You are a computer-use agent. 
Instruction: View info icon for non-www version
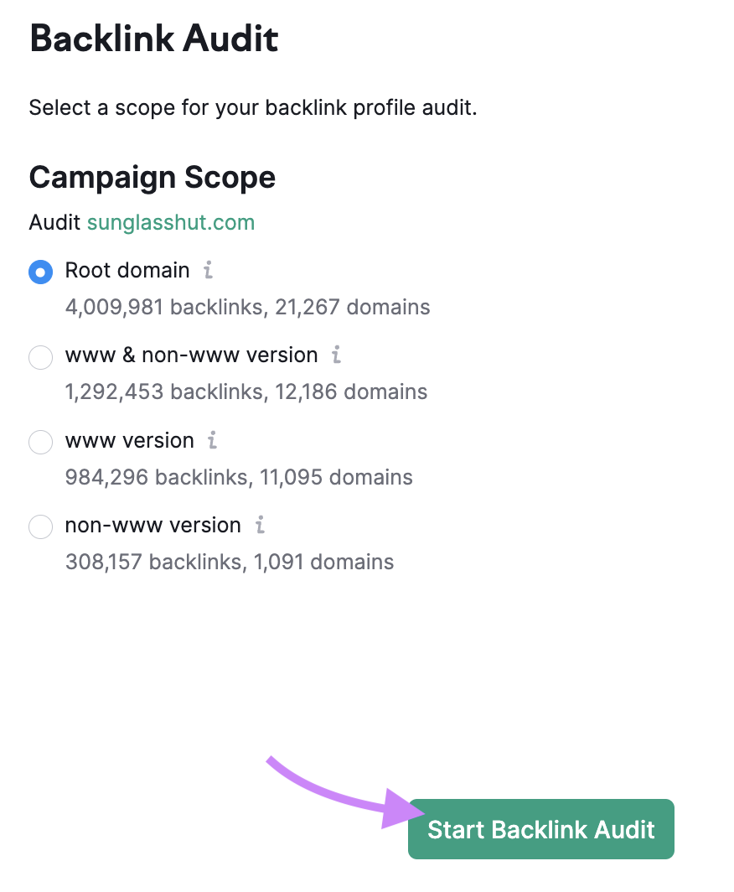tap(259, 525)
